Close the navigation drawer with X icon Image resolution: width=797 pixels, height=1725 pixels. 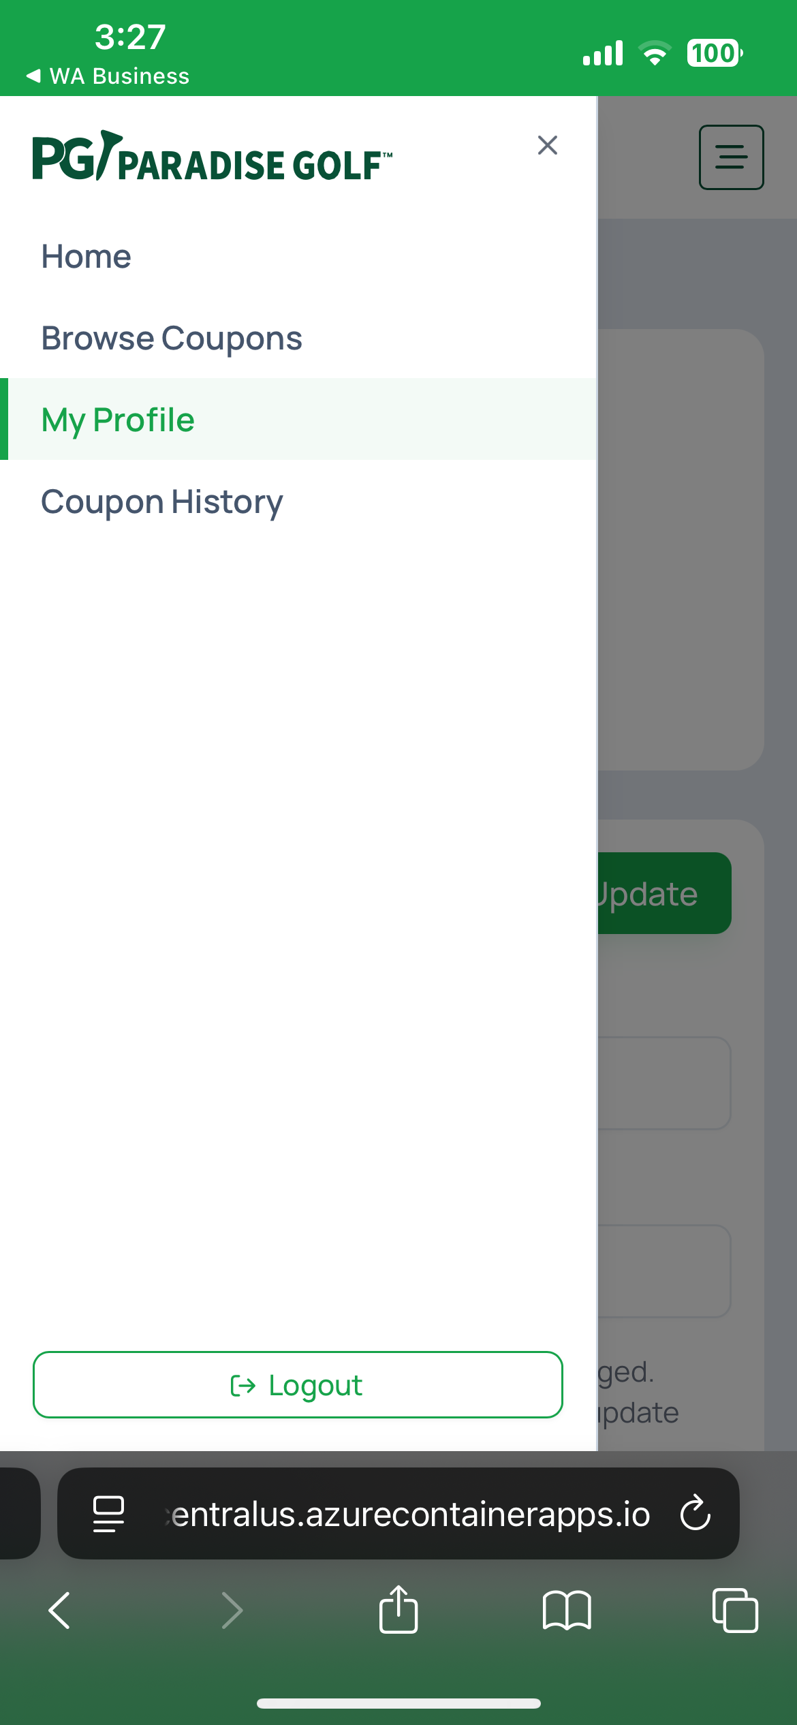tap(548, 145)
